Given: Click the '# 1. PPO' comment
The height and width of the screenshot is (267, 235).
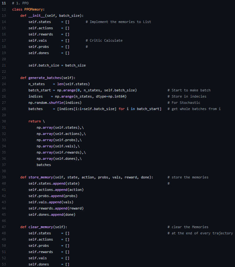Looking at the screenshot, I should (x=20, y=3).
